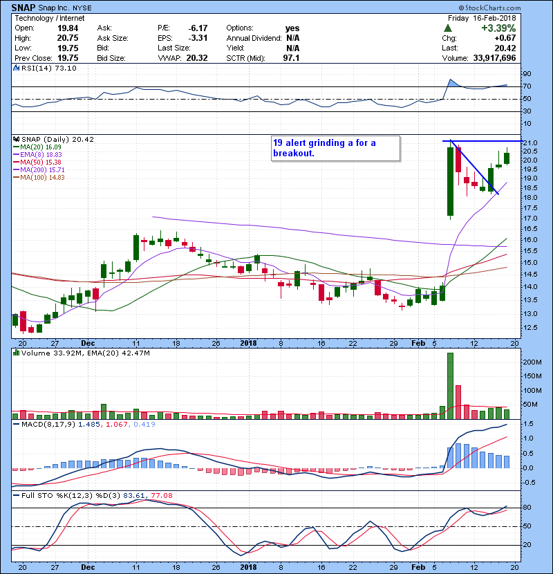Click the tallest green volume spike bar

pyautogui.click(x=450, y=386)
